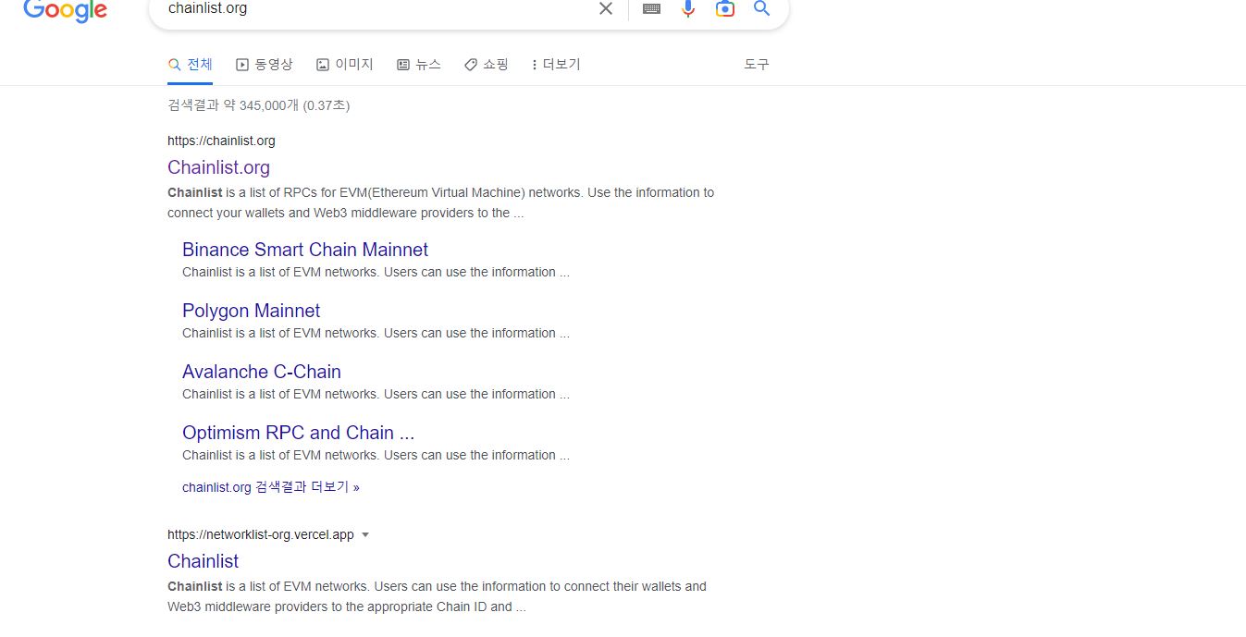The height and width of the screenshot is (637, 1246).
Task: Open the second Chainlist result title
Action: coord(203,561)
